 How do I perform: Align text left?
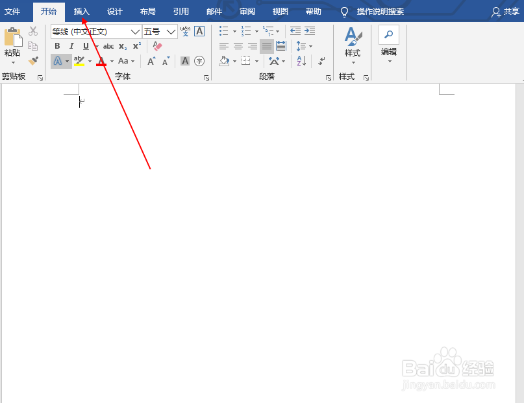click(224, 46)
